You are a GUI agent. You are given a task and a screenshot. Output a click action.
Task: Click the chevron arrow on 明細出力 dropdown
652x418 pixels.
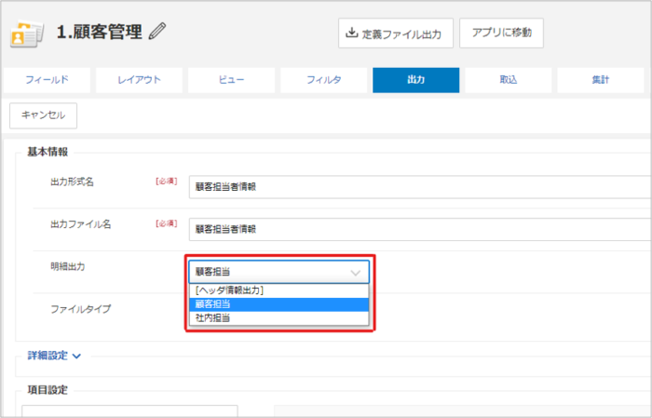355,273
